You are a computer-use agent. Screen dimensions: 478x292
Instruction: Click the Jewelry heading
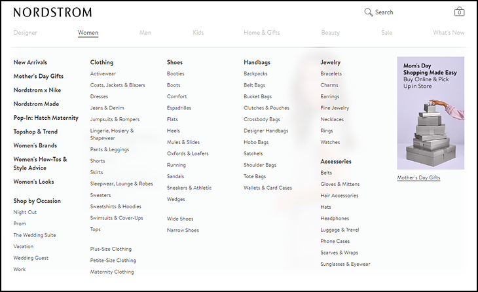pyautogui.click(x=330, y=62)
